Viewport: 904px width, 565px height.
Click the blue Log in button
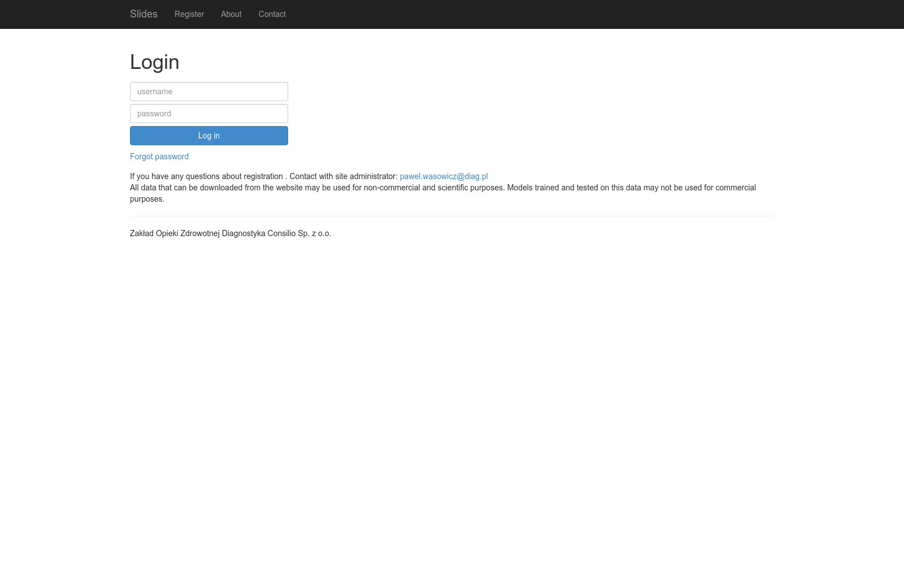point(209,136)
